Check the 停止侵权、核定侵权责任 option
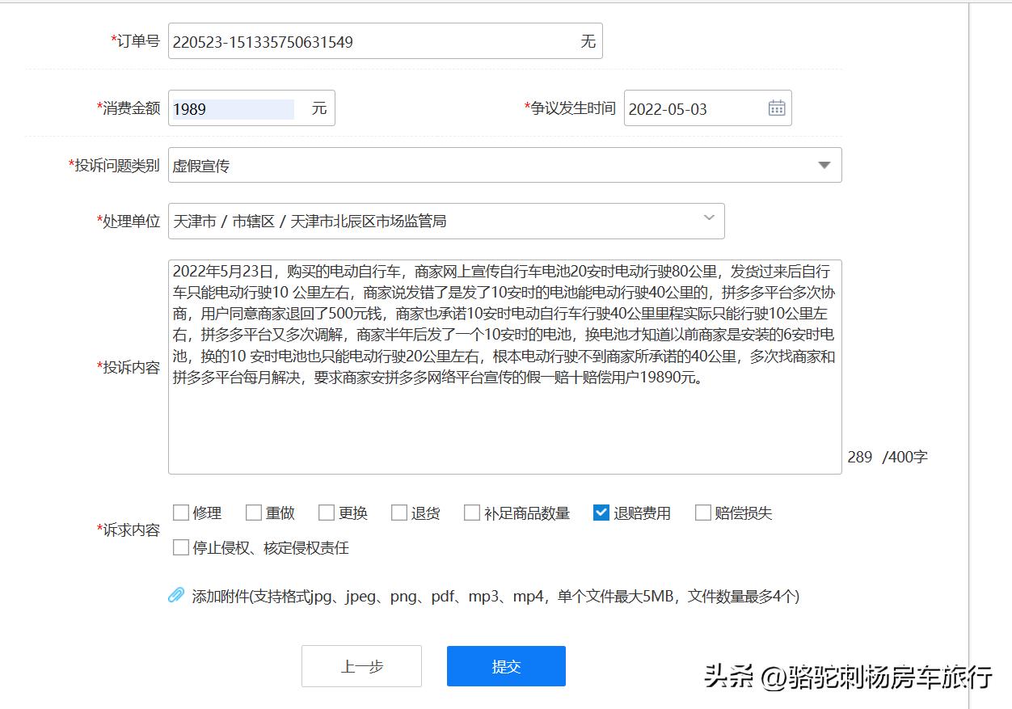The height and width of the screenshot is (709, 1012). (x=181, y=548)
